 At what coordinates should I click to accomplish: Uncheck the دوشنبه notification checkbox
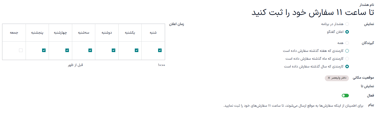click(113, 50)
